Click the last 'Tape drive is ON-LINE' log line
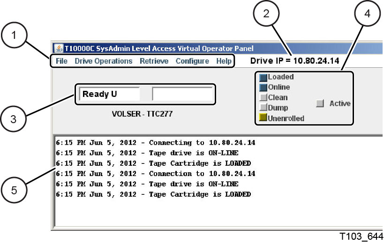Viewport: 384px width, 243px height. click(147, 184)
